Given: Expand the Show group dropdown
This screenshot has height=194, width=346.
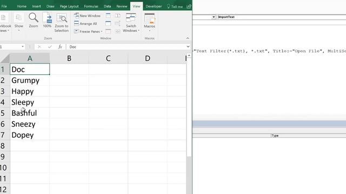Looking at the screenshot, I should (19, 22).
